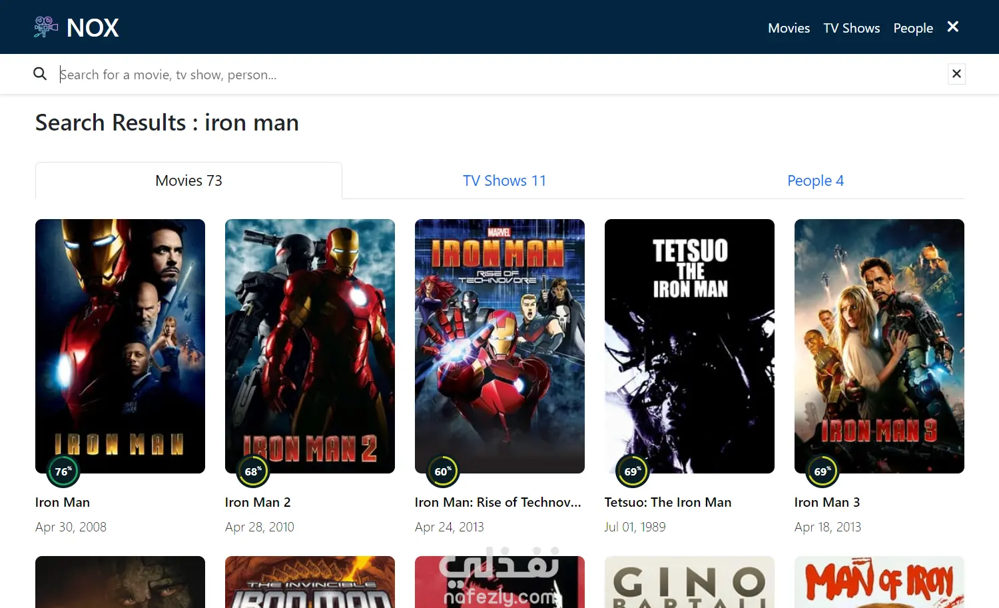
Task: Open the Movies menu in the header
Action: [789, 28]
